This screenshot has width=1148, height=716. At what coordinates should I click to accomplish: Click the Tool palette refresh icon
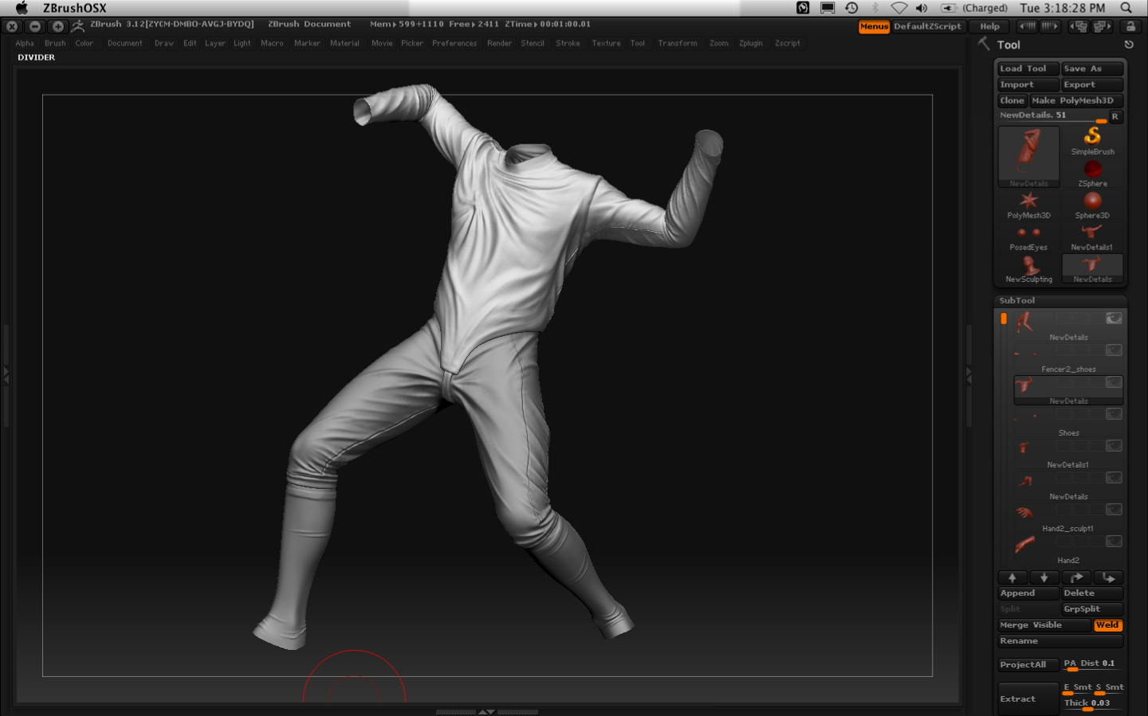tap(1129, 45)
